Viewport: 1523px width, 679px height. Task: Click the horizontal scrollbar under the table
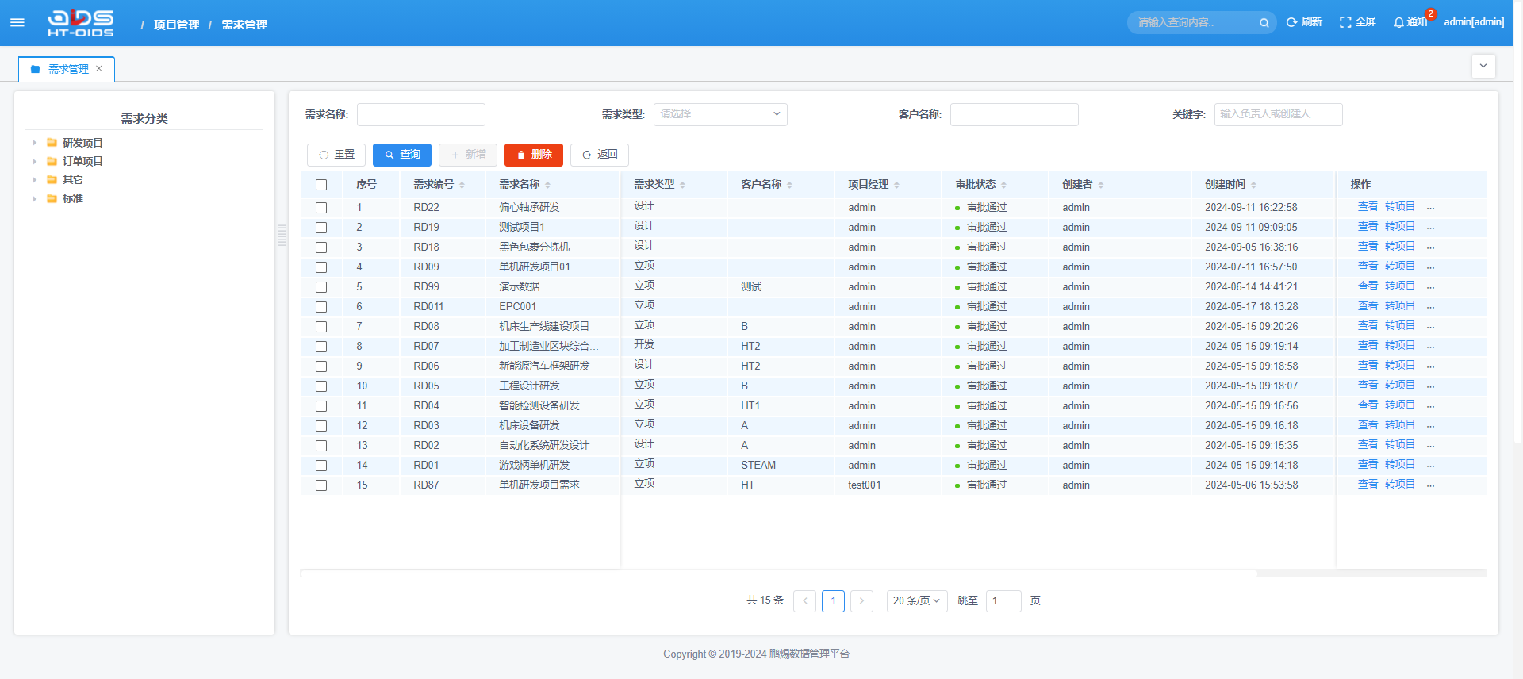[777, 573]
